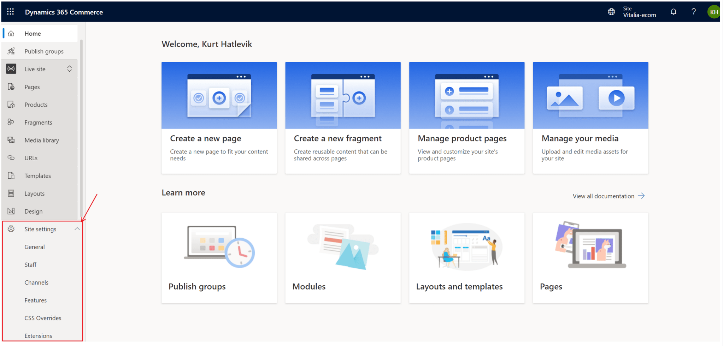Click the URLs link icon in sidebar
Image resolution: width=723 pixels, height=346 pixels.
(x=11, y=158)
